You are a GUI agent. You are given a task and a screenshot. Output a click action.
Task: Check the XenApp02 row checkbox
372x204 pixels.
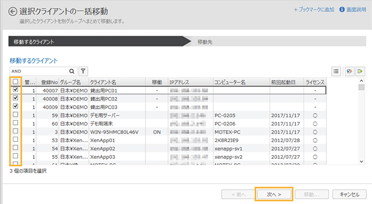pyautogui.click(x=16, y=147)
